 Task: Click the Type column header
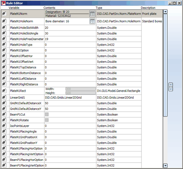click(99, 8)
